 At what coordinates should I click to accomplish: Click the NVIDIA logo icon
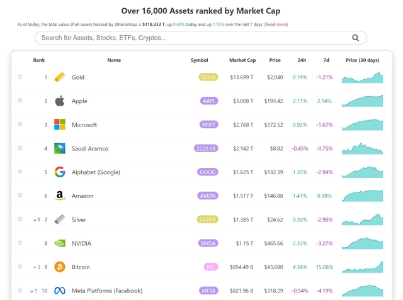click(60, 243)
